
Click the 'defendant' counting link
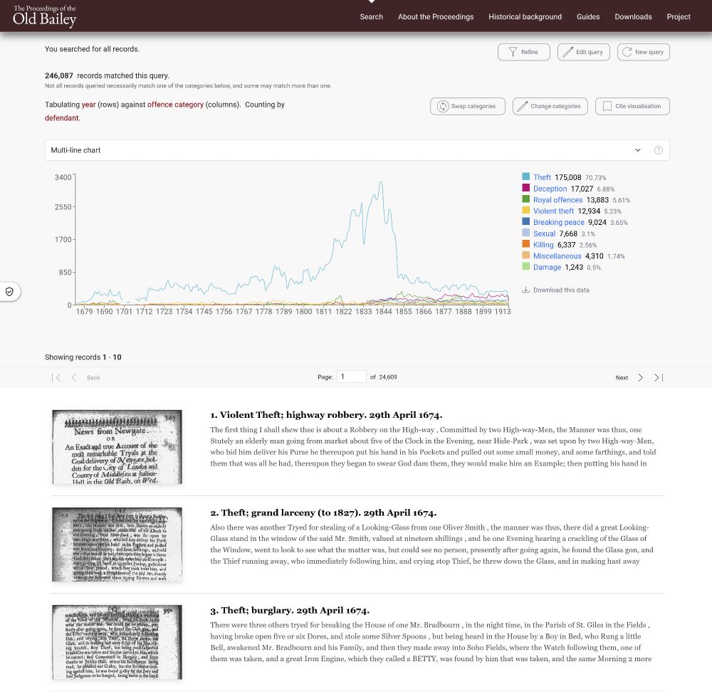tap(62, 118)
